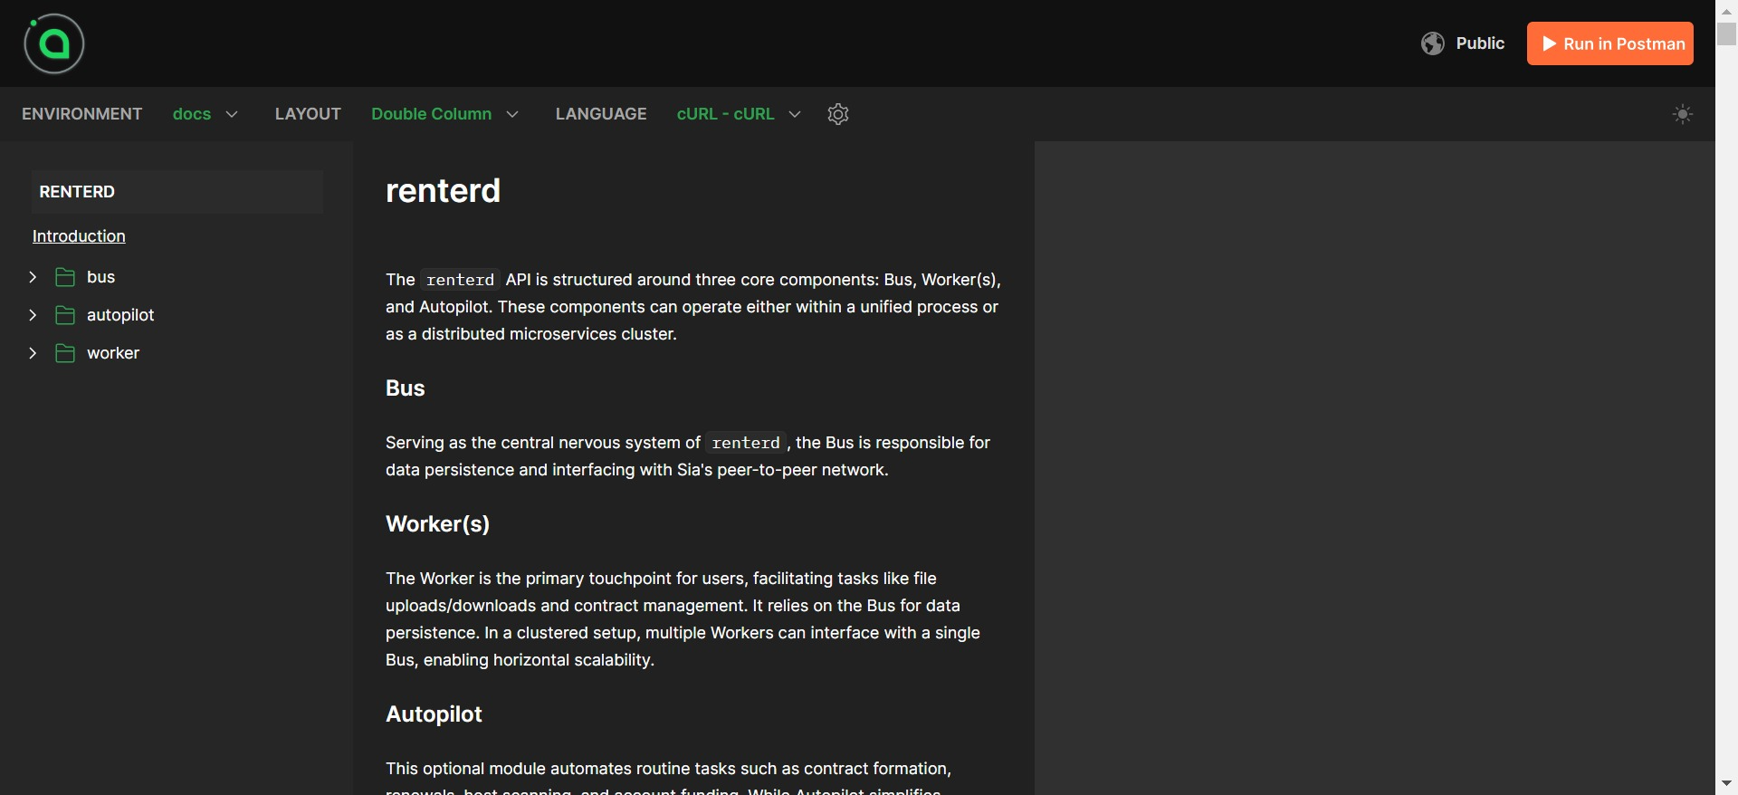
Task: Click the globe icon beside Public
Action: 1433,43
